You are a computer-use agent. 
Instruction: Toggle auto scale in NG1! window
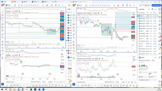pos(132,82)
